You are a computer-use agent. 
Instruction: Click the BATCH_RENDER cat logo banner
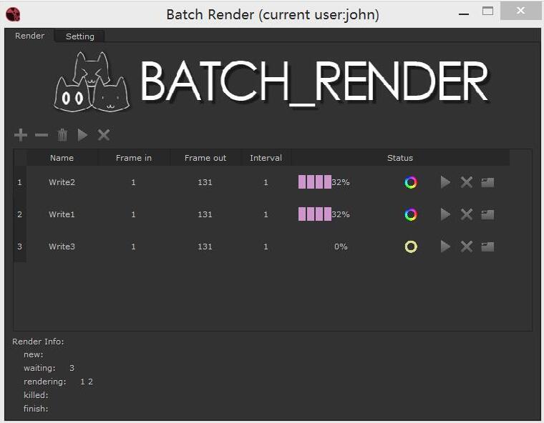click(x=272, y=82)
